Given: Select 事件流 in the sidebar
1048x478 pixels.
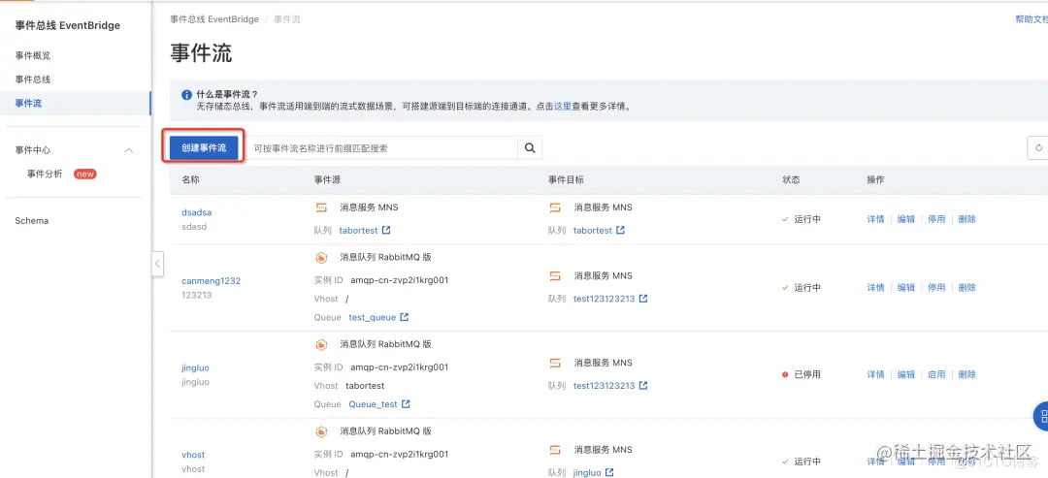Looking at the screenshot, I should (29, 104).
